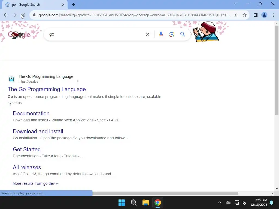Screen dimensions: 279x209
Task: Open the go.dev result options menu
Action: (78, 82)
